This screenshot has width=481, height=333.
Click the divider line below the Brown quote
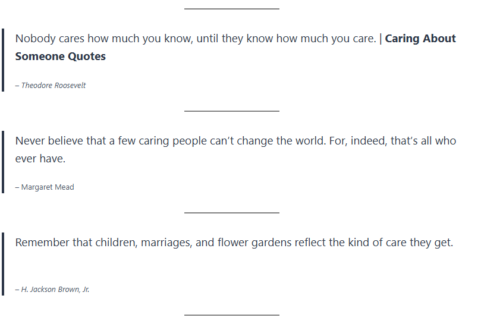point(231,315)
